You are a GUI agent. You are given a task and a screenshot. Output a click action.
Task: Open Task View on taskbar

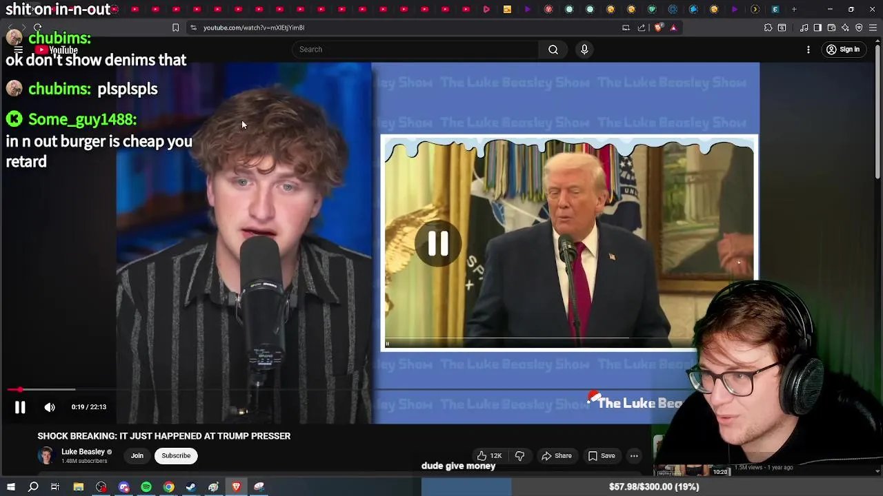point(55,487)
